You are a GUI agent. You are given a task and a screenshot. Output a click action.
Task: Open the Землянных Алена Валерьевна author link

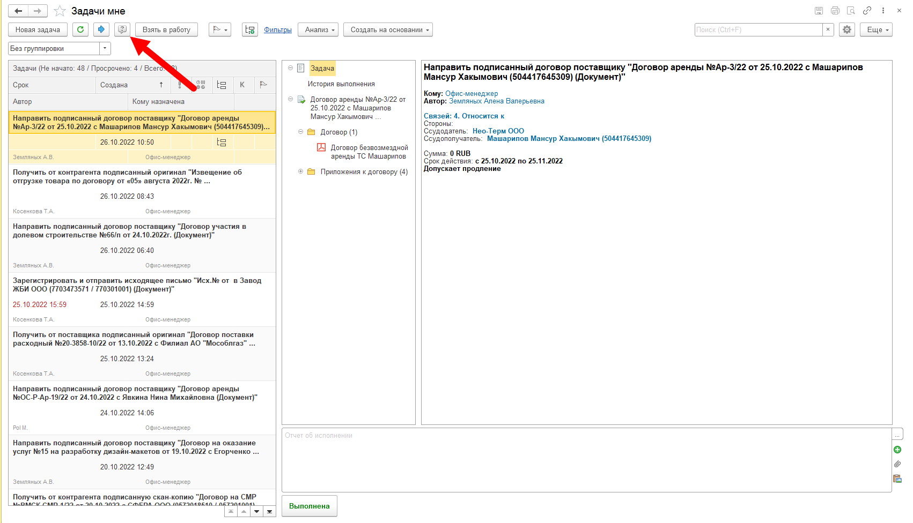497,101
